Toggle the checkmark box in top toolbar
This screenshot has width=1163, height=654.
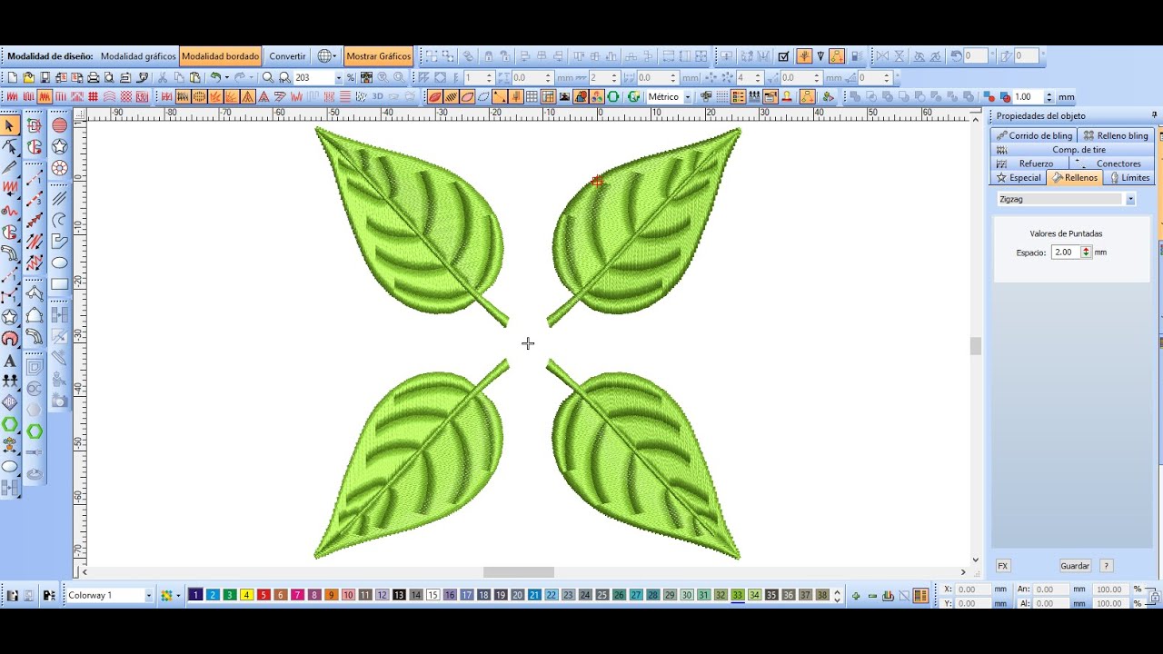coord(783,56)
